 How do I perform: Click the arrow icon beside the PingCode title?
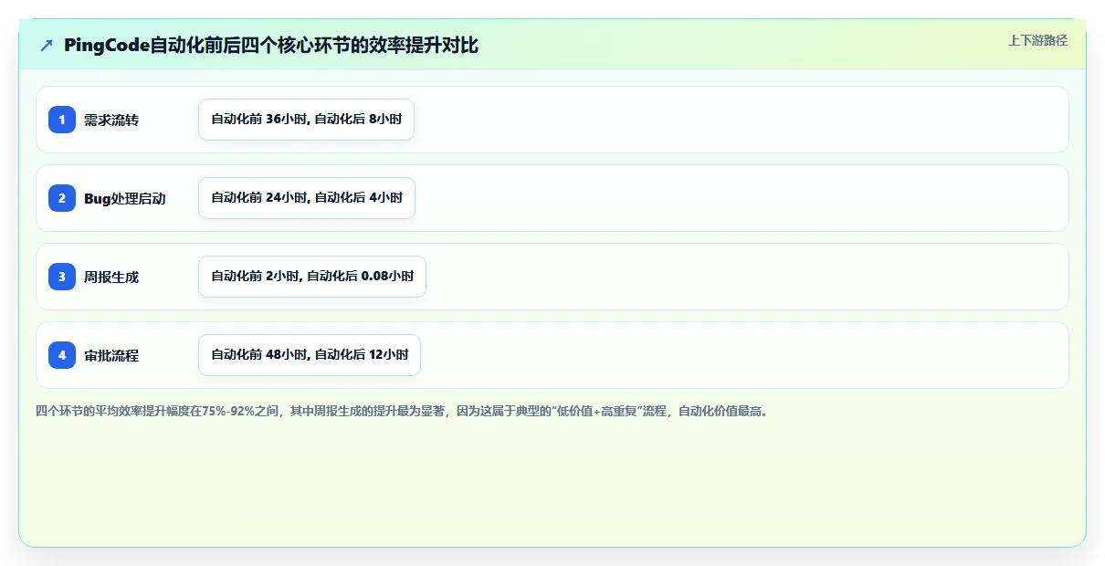click(47, 46)
